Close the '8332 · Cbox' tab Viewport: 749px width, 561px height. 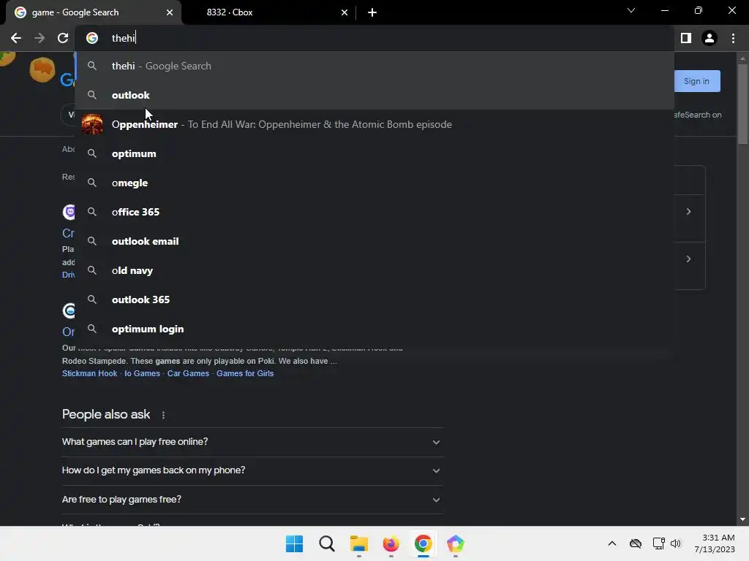(345, 12)
